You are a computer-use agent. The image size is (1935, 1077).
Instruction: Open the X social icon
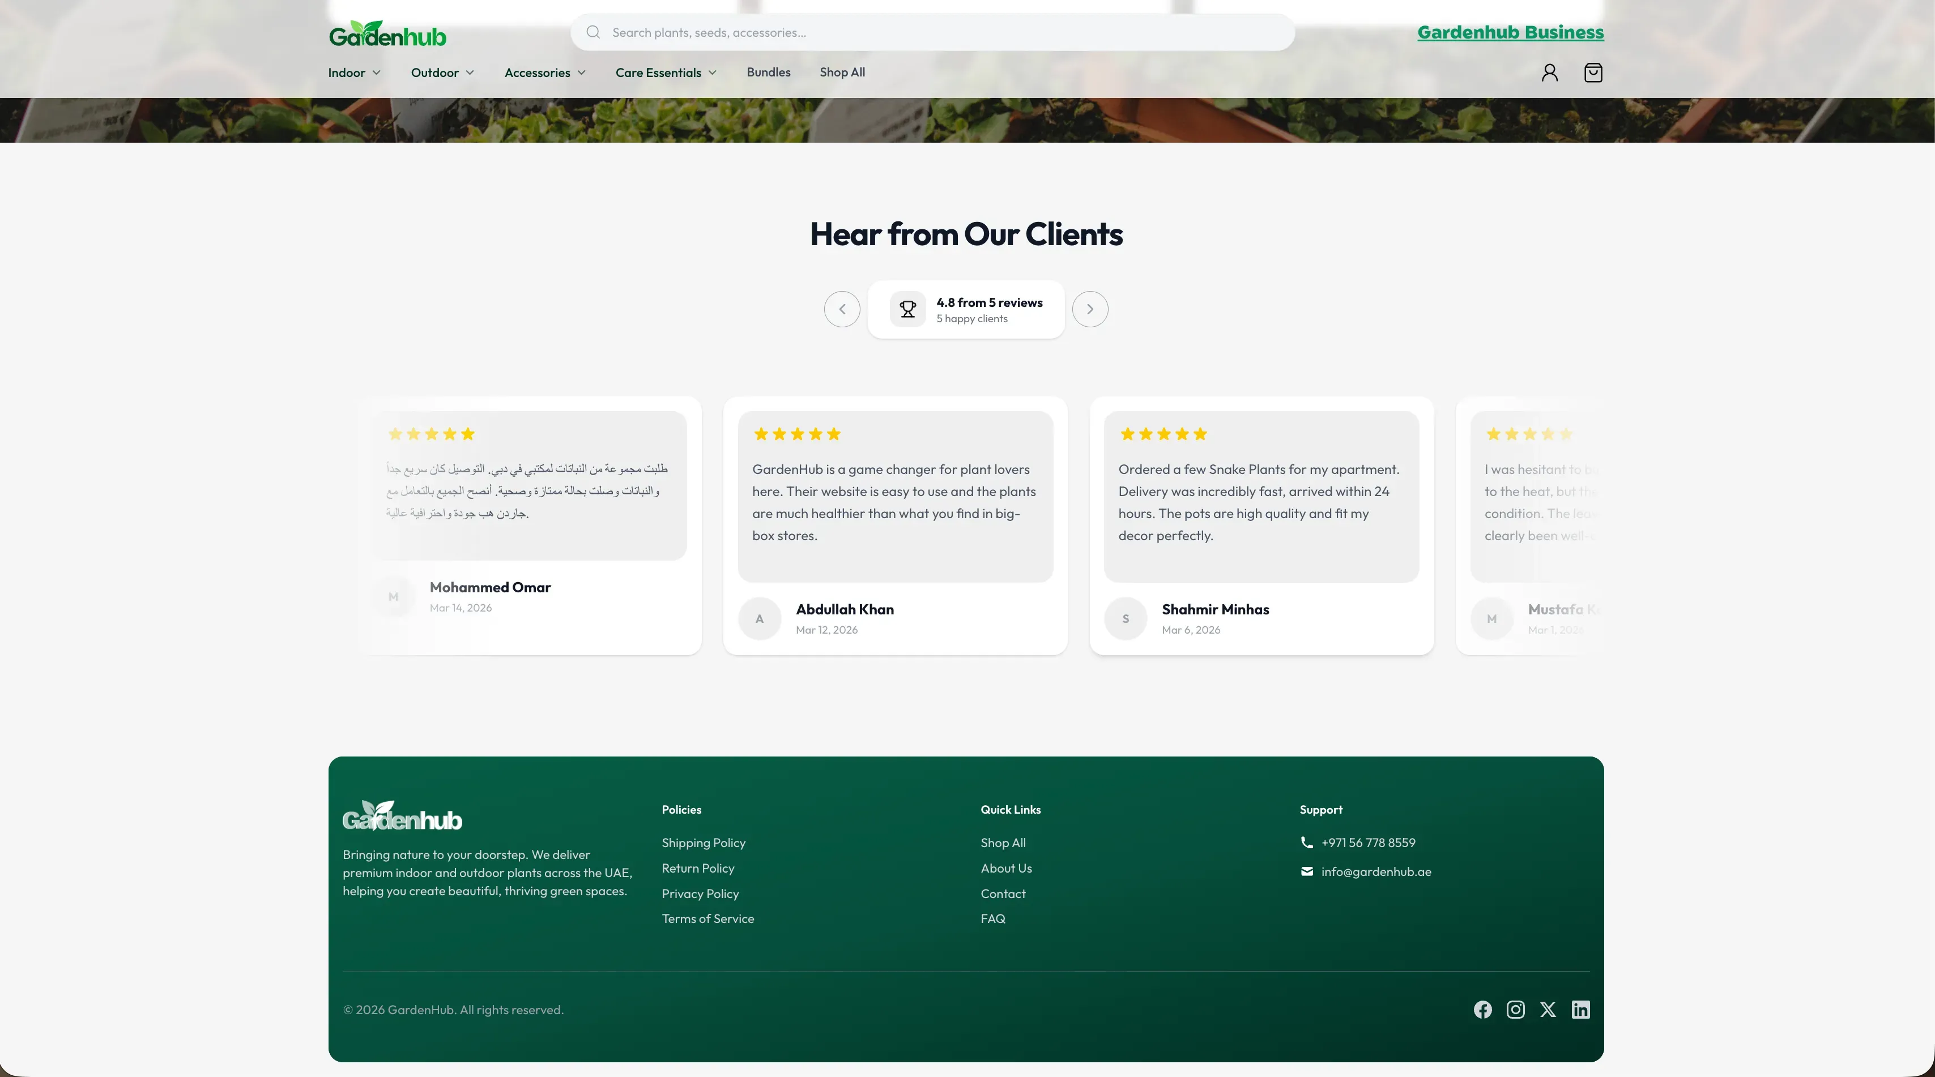[x=1548, y=1010]
